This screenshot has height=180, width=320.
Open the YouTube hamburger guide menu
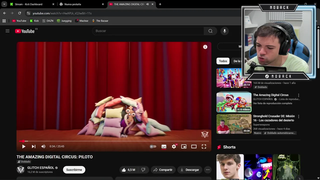click(7, 31)
